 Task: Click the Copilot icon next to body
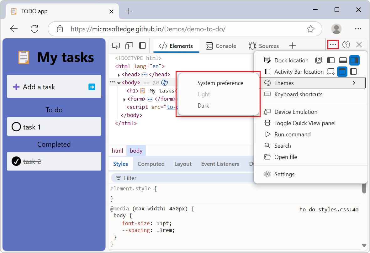pos(165,82)
